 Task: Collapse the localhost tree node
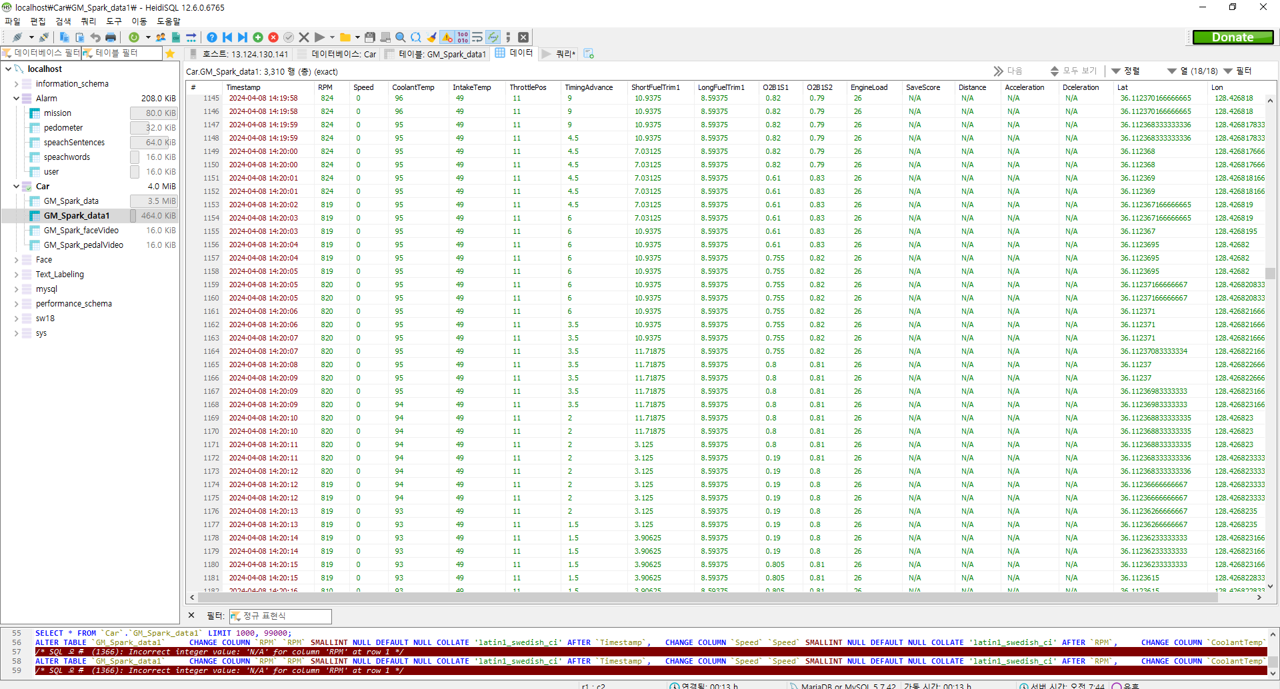tap(8, 69)
